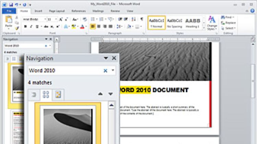The height and width of the screenshot is (144, 257).
Task: Toggle Superscript formatting
Action: pos(58,26)
